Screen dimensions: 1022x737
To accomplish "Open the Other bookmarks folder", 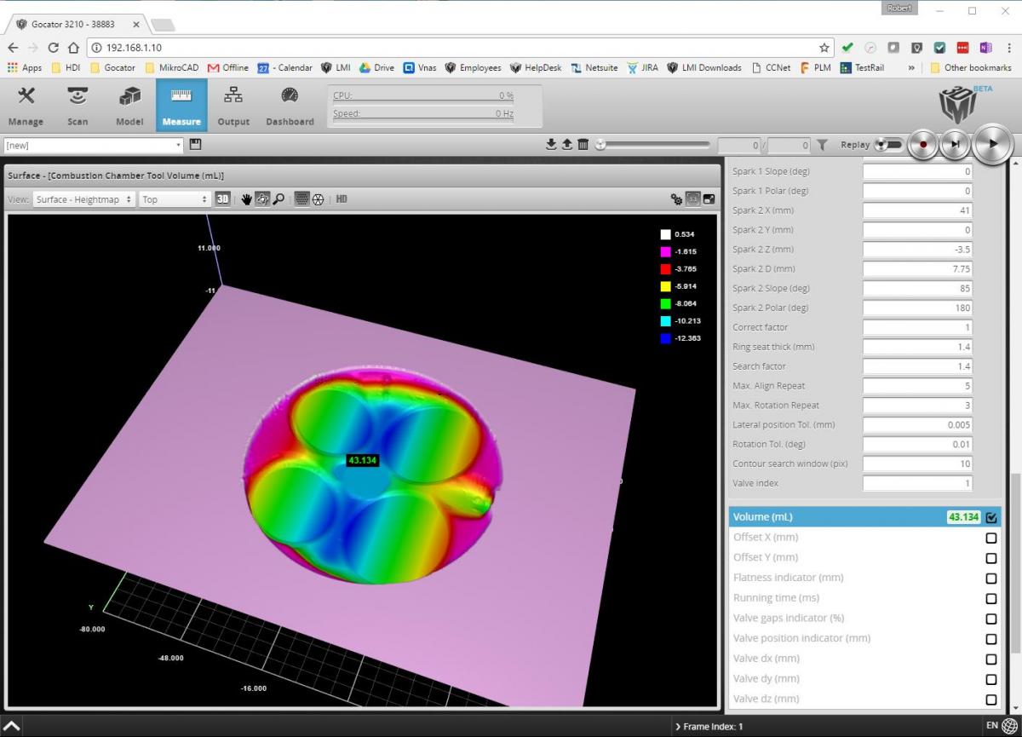I will [971, 67].
